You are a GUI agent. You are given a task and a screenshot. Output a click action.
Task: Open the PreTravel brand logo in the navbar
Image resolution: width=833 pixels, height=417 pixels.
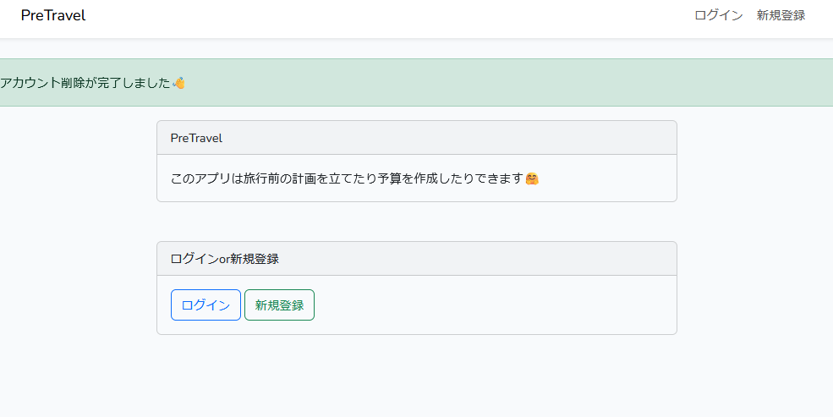(x=53, y=15)
